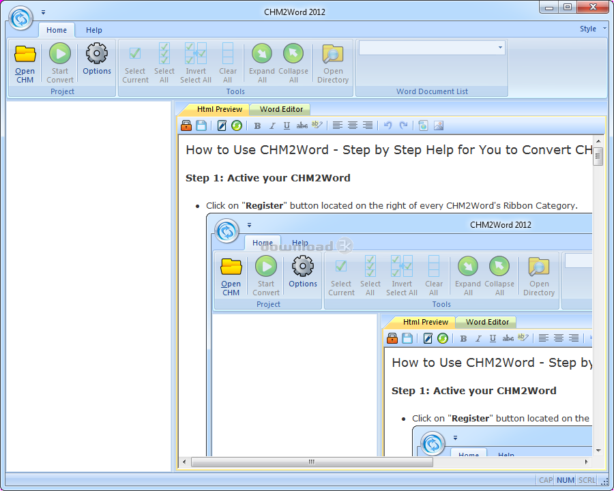
Task: Open the Word Document List dropdown
Action: tap(500, 48)
